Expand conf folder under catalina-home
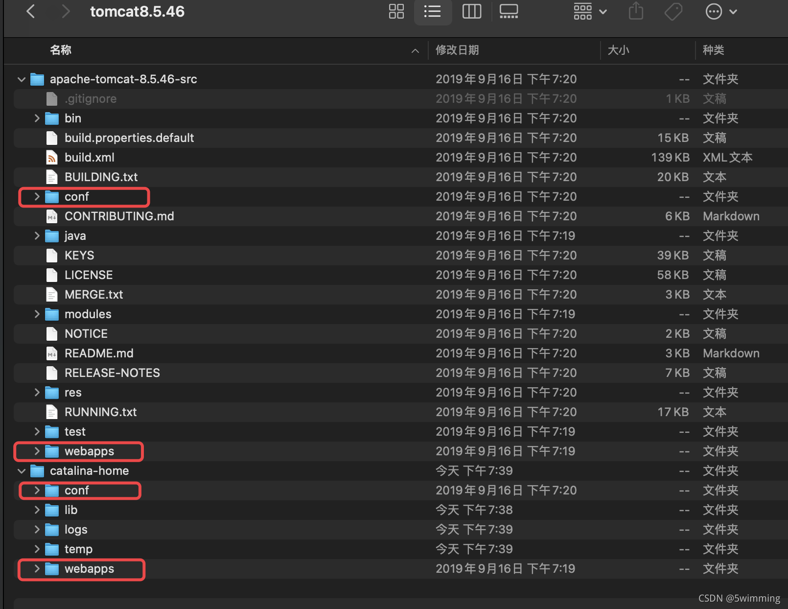 pos(37,490)
